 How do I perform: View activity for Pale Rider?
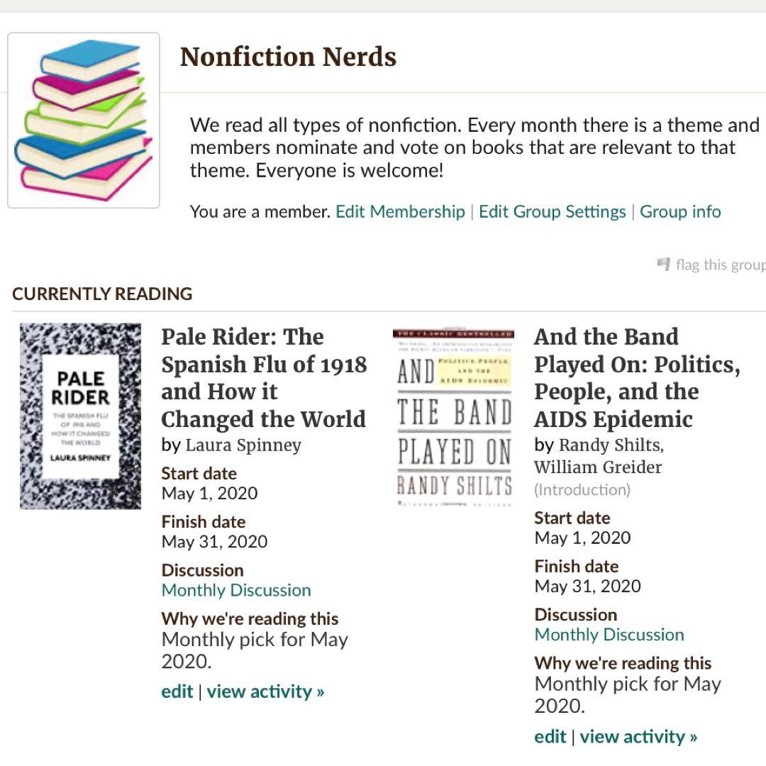click(265, 692)
